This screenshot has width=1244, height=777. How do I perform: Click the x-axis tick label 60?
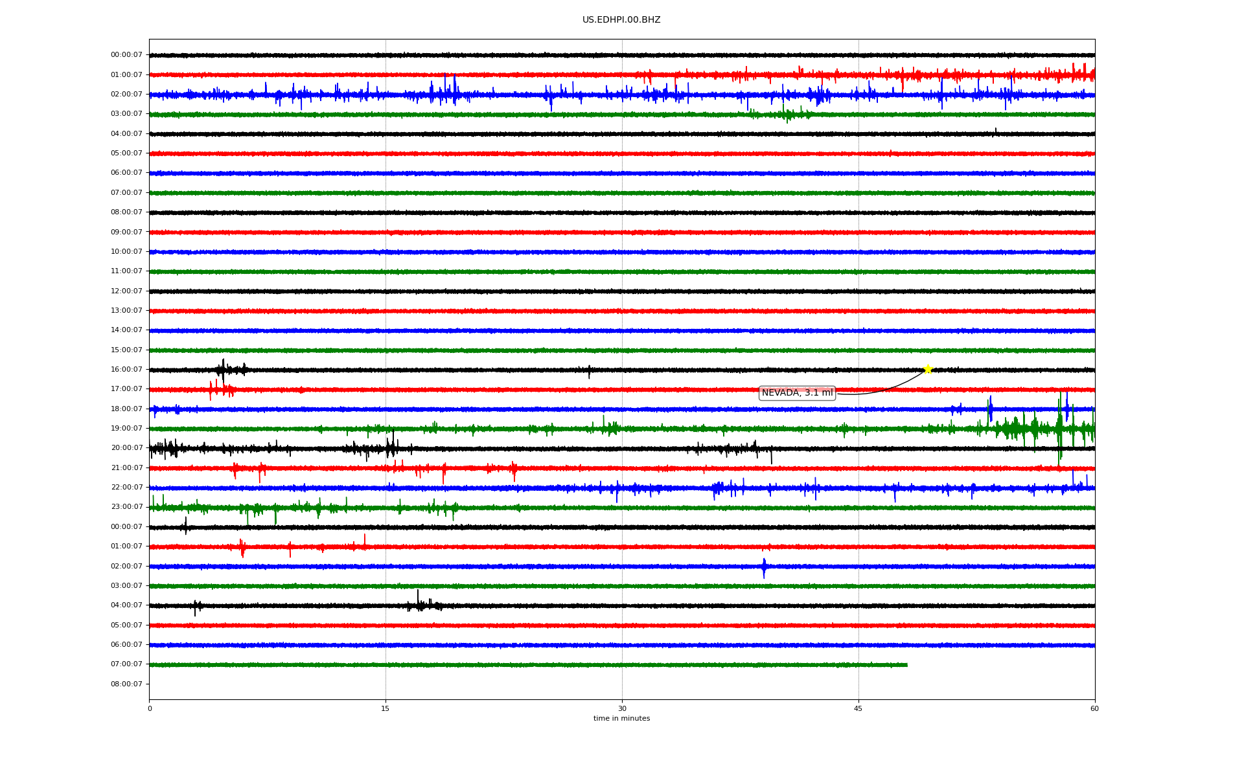pos(1094,708)
